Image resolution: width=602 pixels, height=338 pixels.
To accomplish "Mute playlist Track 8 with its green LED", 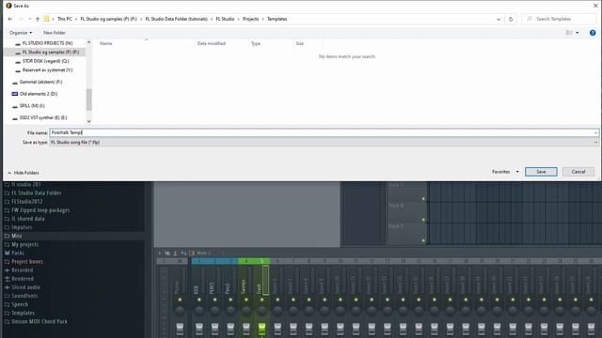I will [x=423, y=220].
